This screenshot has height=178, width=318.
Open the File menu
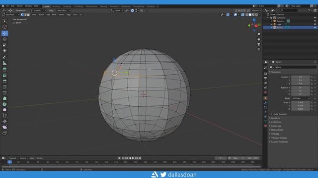pyautogui.click(x=7, y=6)
